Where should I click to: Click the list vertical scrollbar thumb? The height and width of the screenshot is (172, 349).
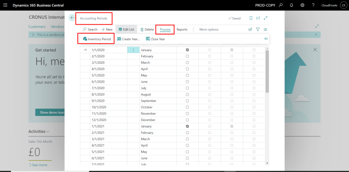tap(267, 71)
